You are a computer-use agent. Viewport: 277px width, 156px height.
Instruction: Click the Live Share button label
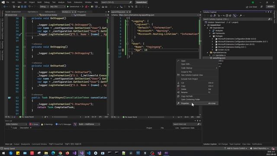click(253, 7)
